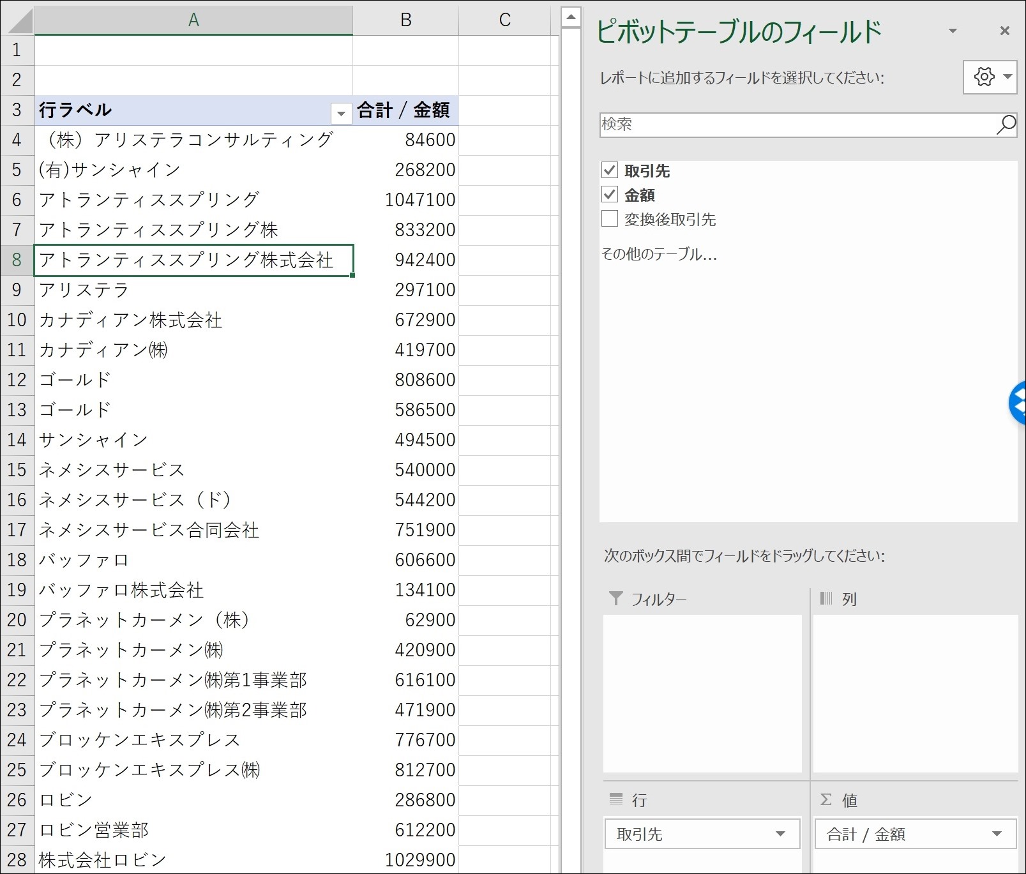This screenshot has height=874, width=1026.
Task: Select the value 134100
Action: coord(405,590)
